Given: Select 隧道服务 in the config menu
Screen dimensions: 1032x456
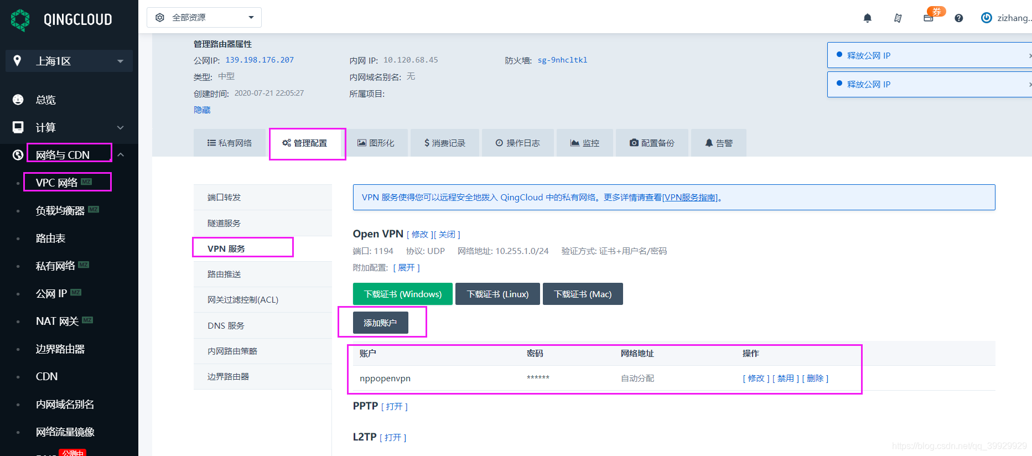Looking at the screenshot, I should (263, 223).
